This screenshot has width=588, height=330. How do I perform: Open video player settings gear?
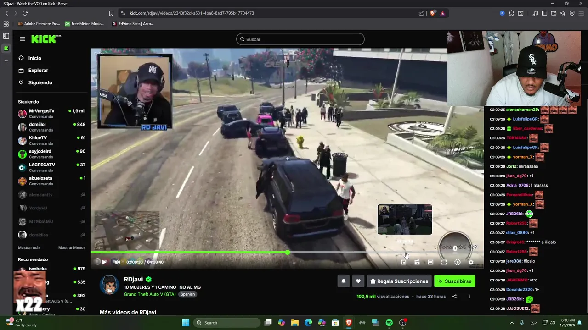(x=471, y=262)
